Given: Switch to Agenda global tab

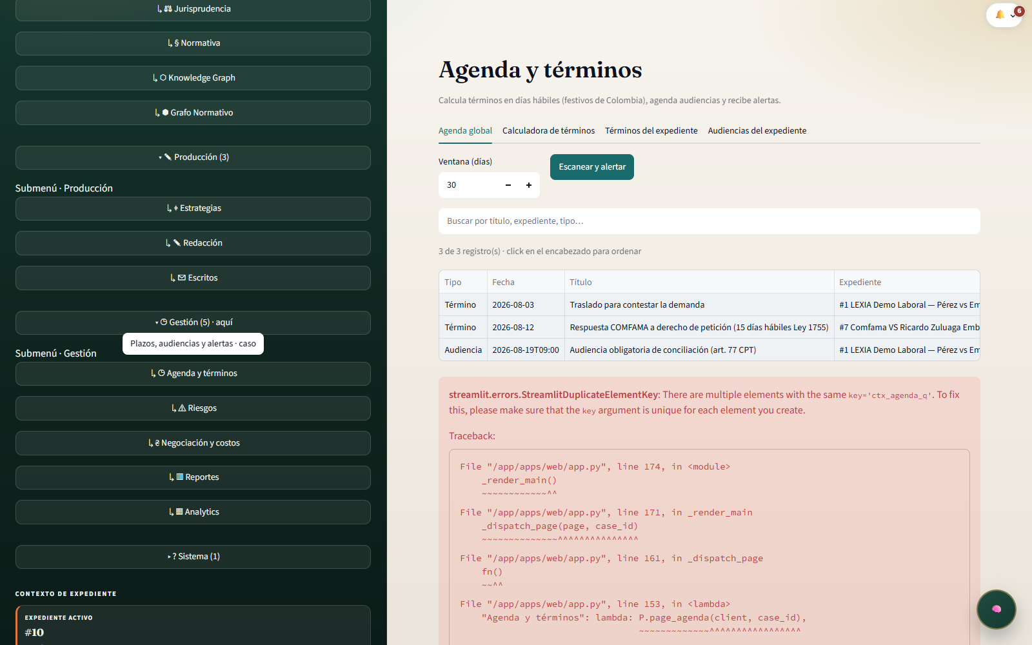Looking at the screenshot, I should 465,130.
